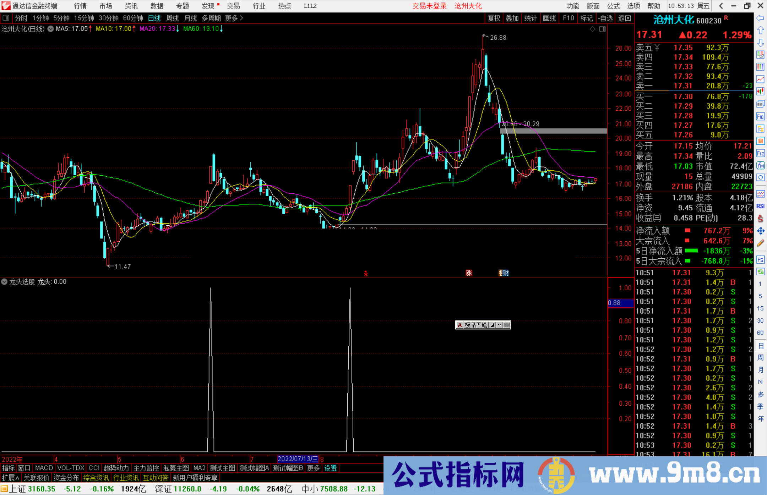Viewport: 767px width, 495px height.
Task: Collapse the MA line header via its circle toggle
Action: pos(51,29)
